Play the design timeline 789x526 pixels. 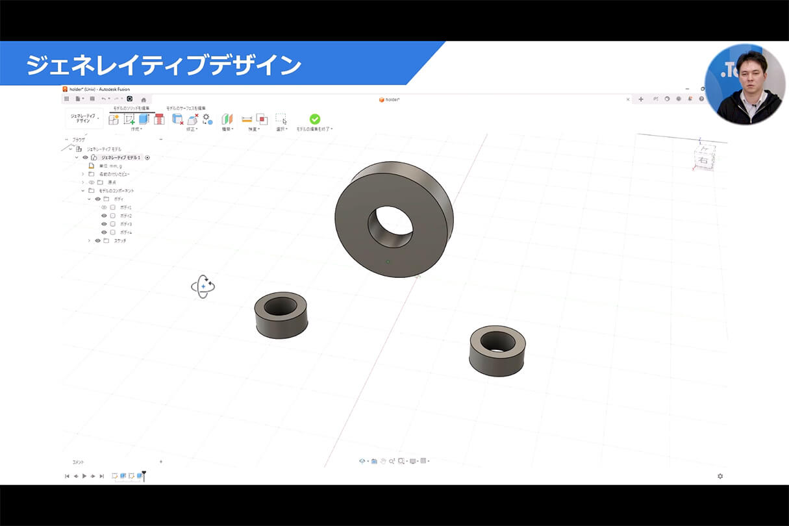pos(84,476)
